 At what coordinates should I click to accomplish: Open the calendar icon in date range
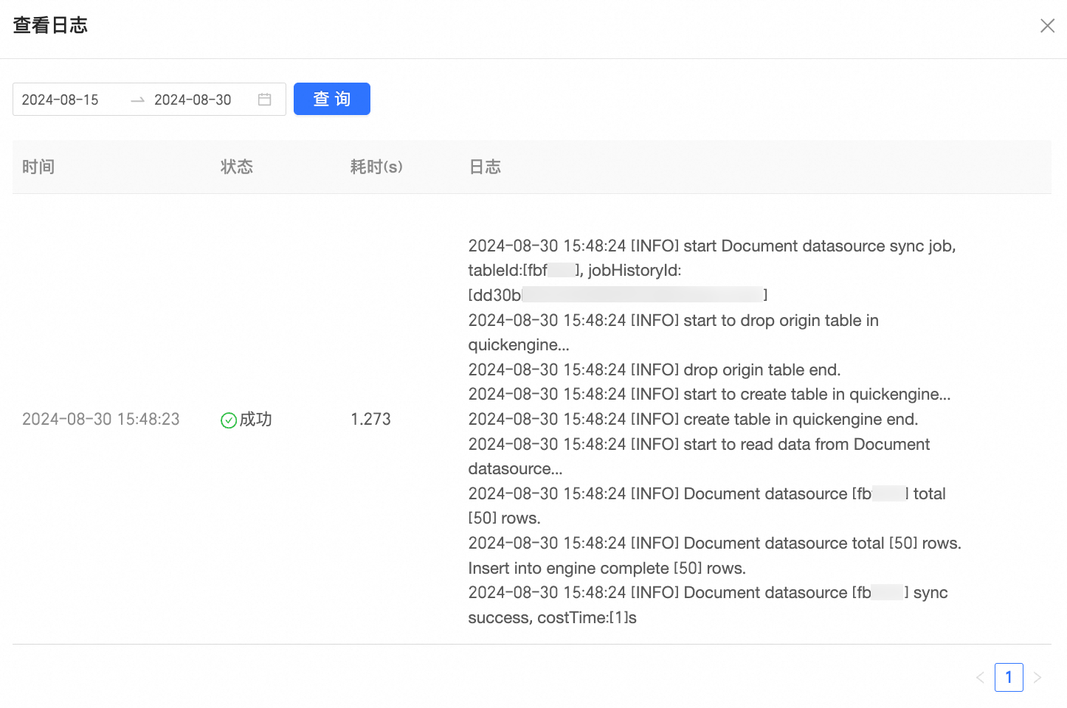coord(265,100)
